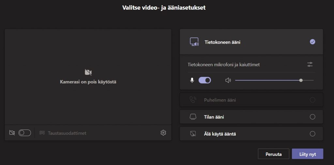Open device settings gear icon
This screenshot has height=165, width=334.
pos(163,133)
